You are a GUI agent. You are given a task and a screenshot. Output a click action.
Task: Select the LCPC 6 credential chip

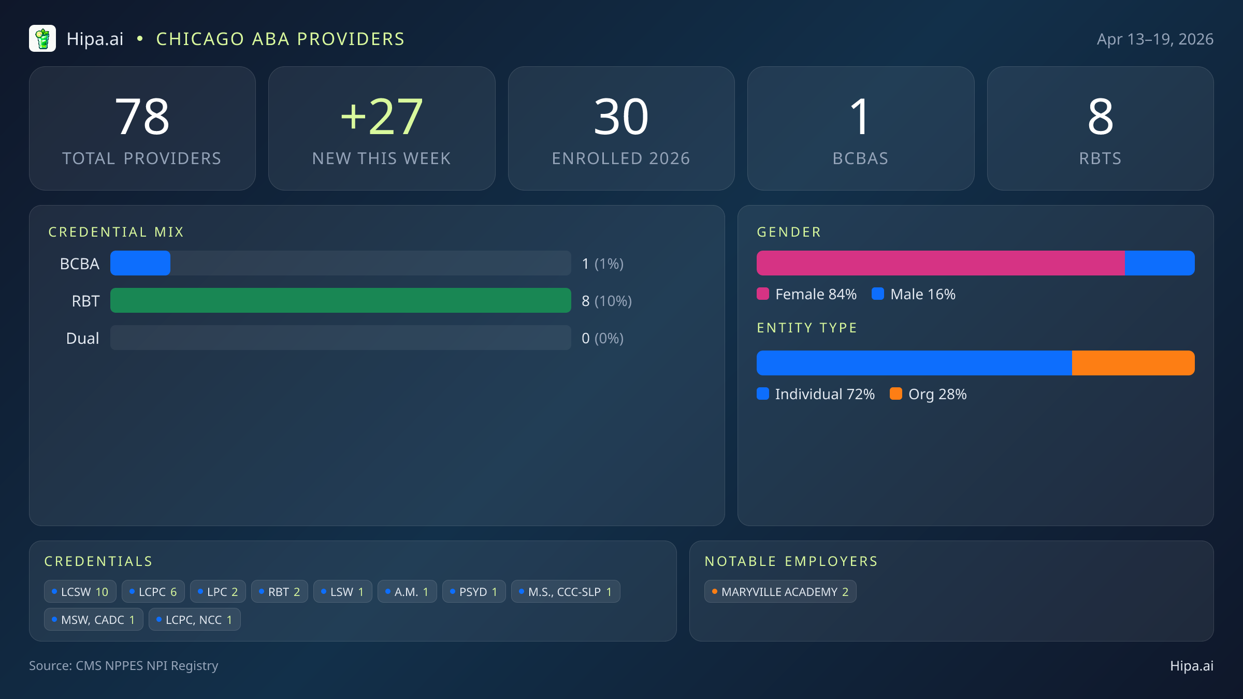[x=153, y=592]
